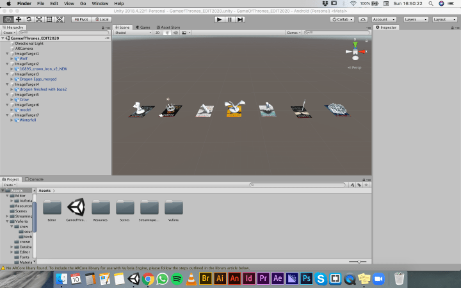Click the green Y axis on scene gizmo
Image resolution: width=461 pixels, height=288 pixels.
[355, 44]
